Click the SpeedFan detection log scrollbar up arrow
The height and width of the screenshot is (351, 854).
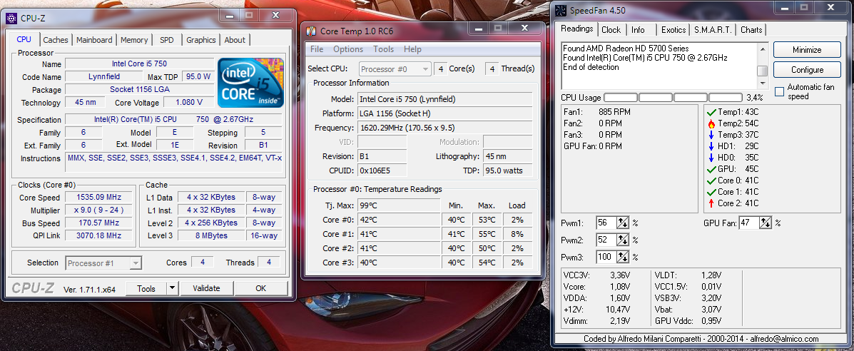click(x=763, y=48)
